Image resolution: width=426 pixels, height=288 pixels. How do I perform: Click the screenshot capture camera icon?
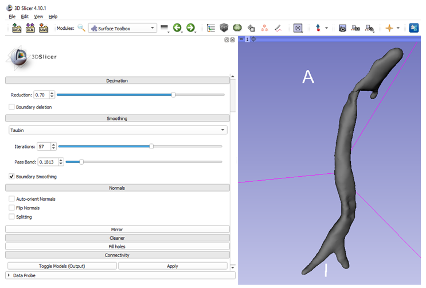tap(342, 28)
